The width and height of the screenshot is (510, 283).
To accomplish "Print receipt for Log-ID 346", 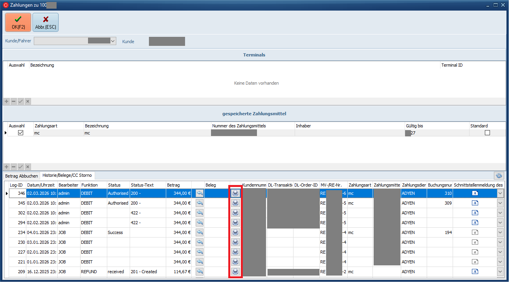I will (x=235, y=193).
